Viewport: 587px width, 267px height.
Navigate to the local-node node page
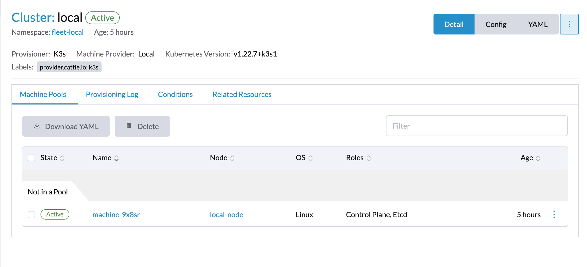click(226, 214)
